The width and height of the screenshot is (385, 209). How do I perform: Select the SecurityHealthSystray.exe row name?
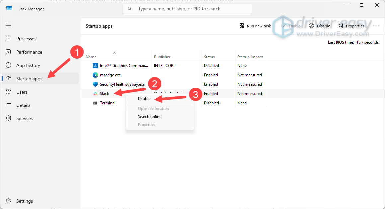point(122,84)
